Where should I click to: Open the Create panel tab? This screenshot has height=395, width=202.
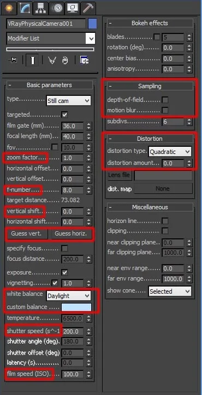(9, 8)
